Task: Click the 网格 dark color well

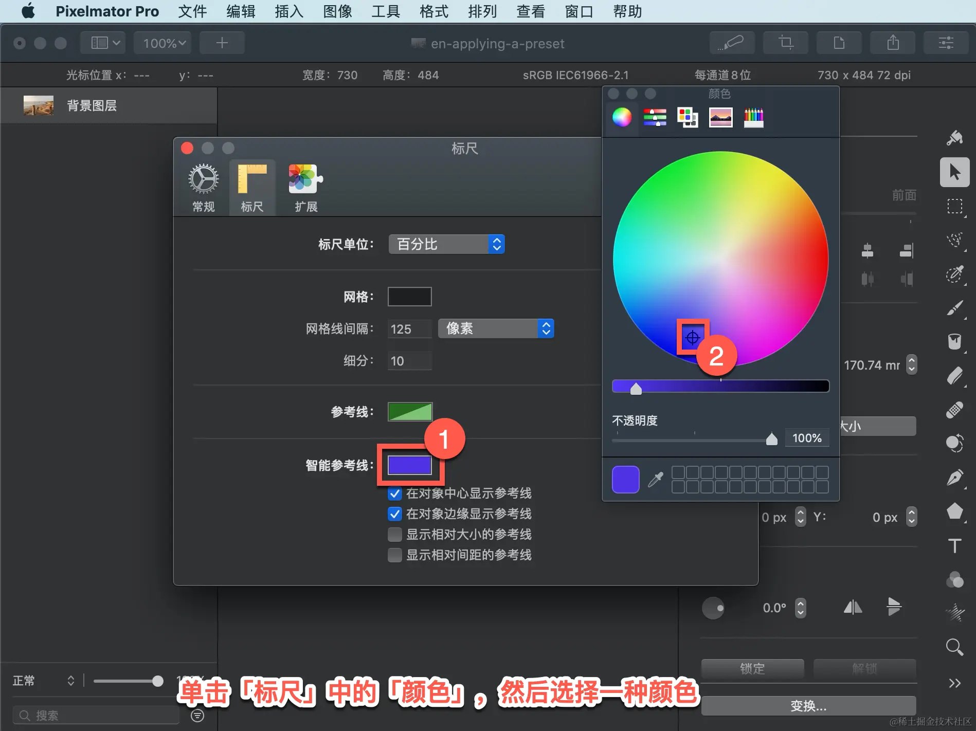Action: pos(410,297)
